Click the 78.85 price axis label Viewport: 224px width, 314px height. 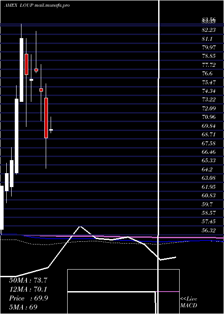pos(209,56)
